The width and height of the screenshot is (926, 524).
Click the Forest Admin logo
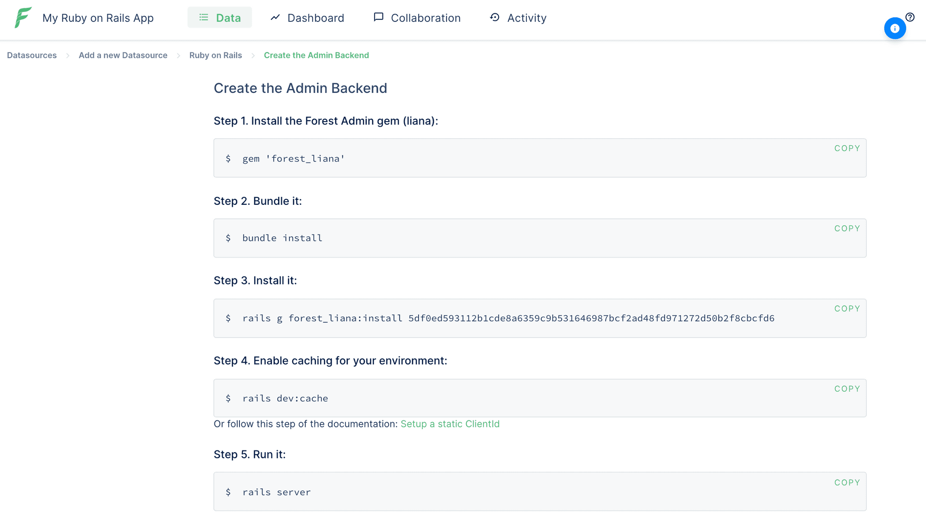pos(23,18)
